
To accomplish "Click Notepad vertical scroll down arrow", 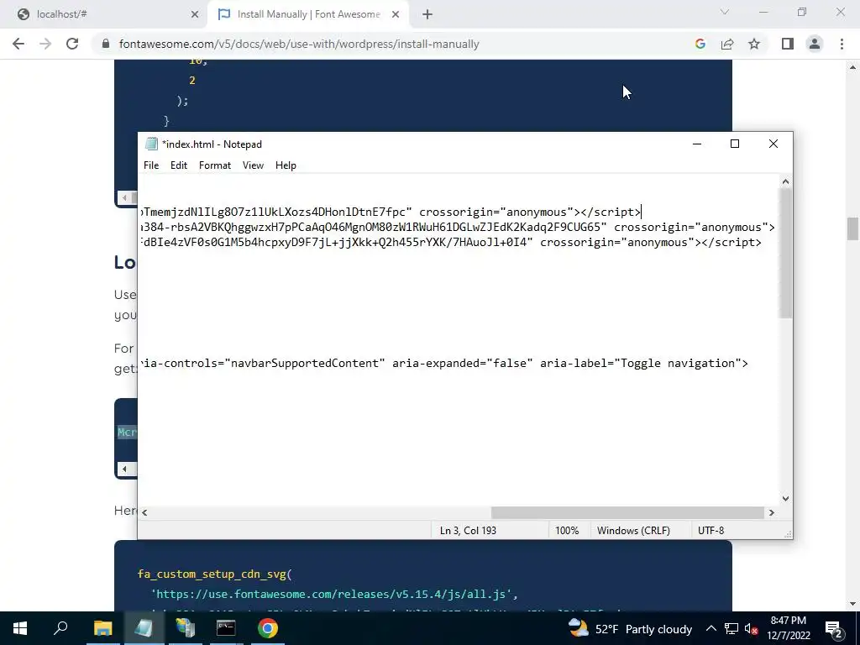I will click(x=785, y=499).
